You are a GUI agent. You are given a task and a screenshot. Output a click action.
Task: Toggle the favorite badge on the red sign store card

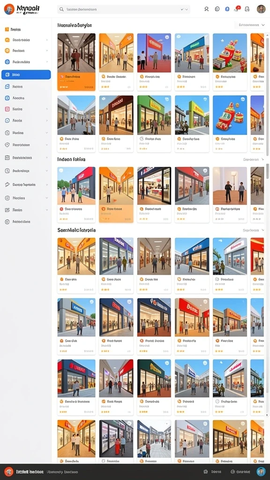point(166,37)
